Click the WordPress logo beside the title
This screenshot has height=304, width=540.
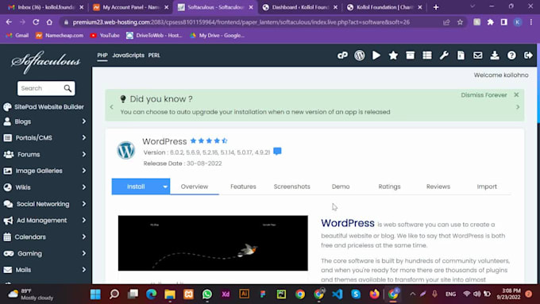click(x=126, y=150)
